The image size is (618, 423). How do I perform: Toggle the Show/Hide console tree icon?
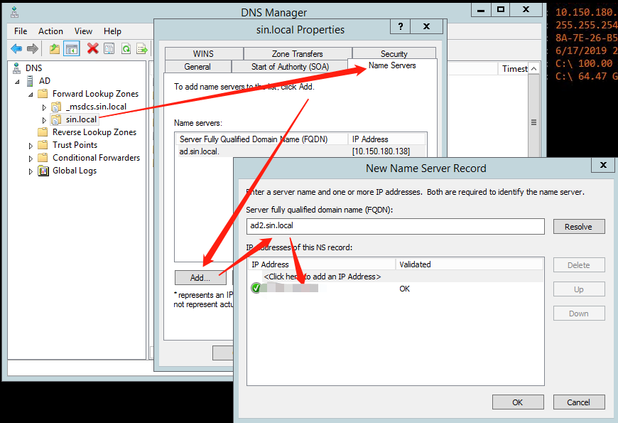click(x=72, y=49)
